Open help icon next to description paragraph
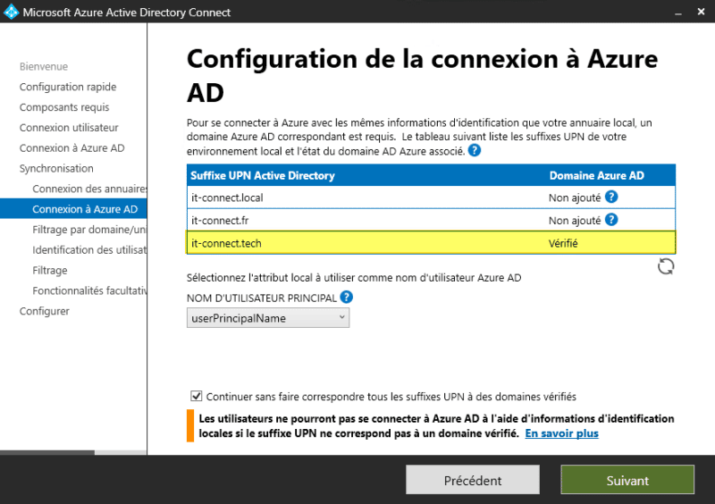This screenshot has height=504, width=715. [475, 150]
